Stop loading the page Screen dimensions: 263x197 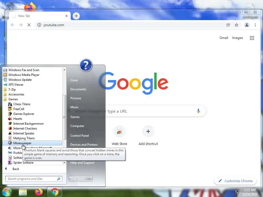pyautogui.click(x=29, y=25)
